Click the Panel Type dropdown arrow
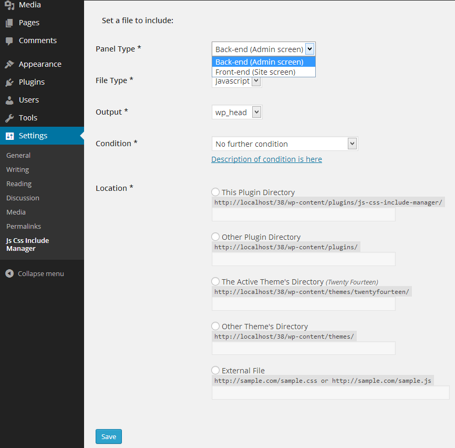Image resolution: width=455 pixels, height=448 pixels. 309,49
